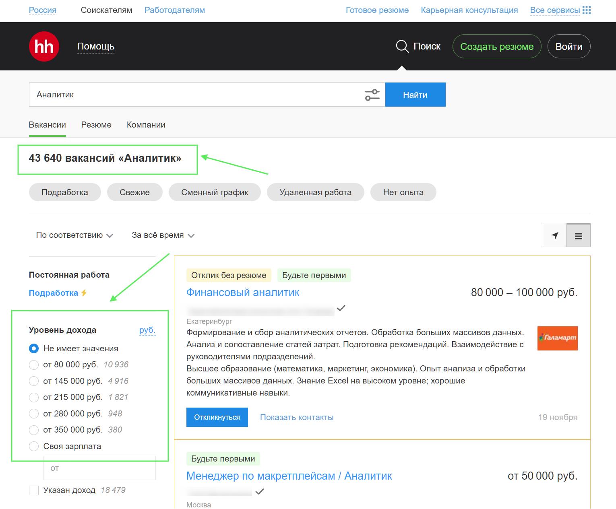Open the Финансовый аналитик vacancy link
This screenshot has width=616, height=509.
click(243, 293)
